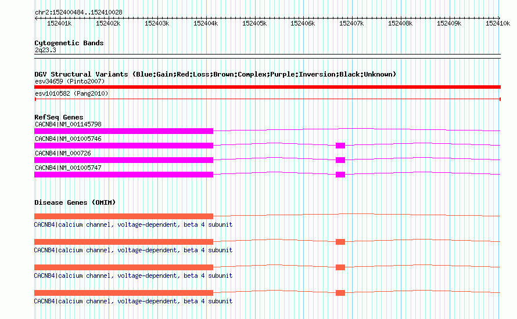
Task: Click the topmost orange OMIM CACNB4 exon bar
Action: pyautogui.click(x=124, y=216)
